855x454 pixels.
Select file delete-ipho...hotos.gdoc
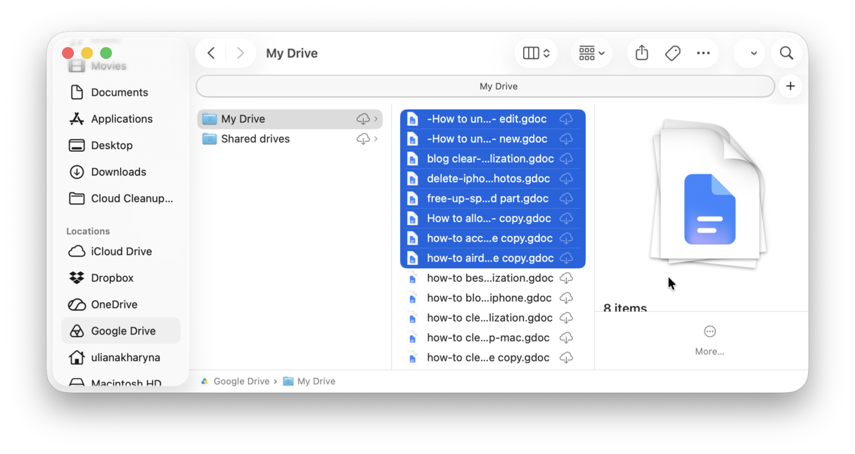(492, 179)
